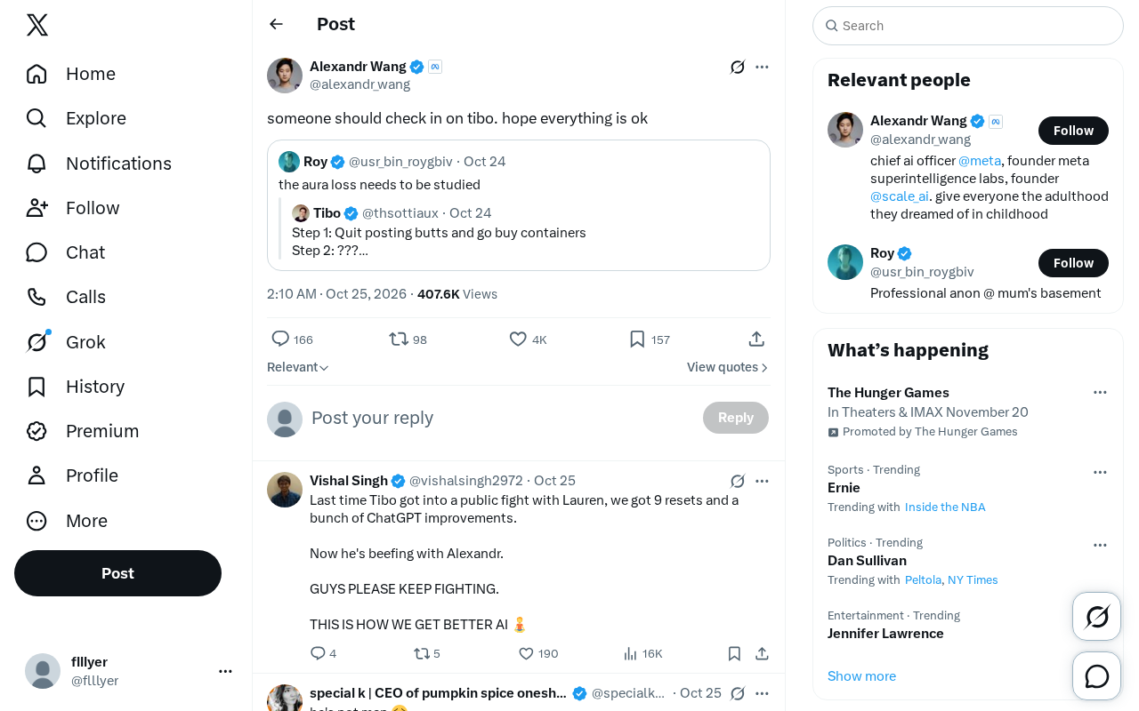1139x711 pixels.
Task: Go back using the arrow icon
Action: pyautogui.click(x=276, y=24)
